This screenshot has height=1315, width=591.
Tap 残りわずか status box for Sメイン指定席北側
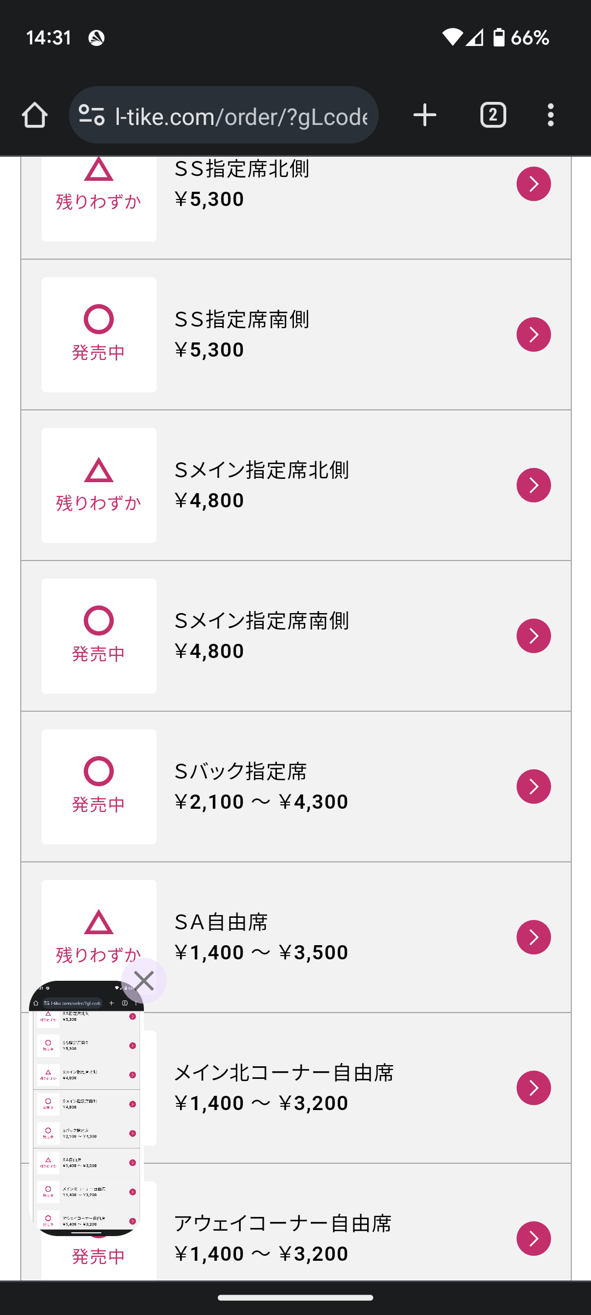click(x=99, y=485)
